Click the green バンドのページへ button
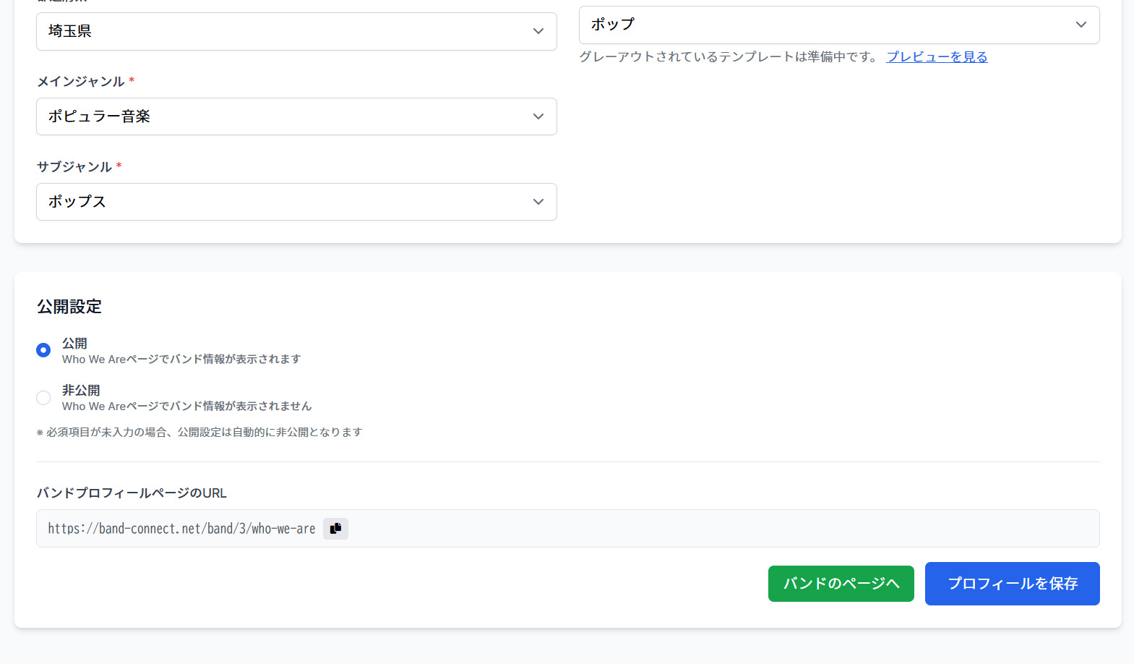This screenshot has width=1134, height=664. (841, 584)
